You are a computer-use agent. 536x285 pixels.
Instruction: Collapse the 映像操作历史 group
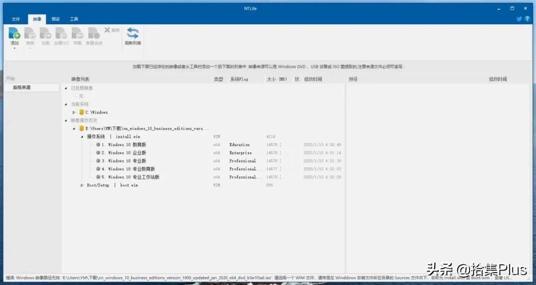(66, 120)
